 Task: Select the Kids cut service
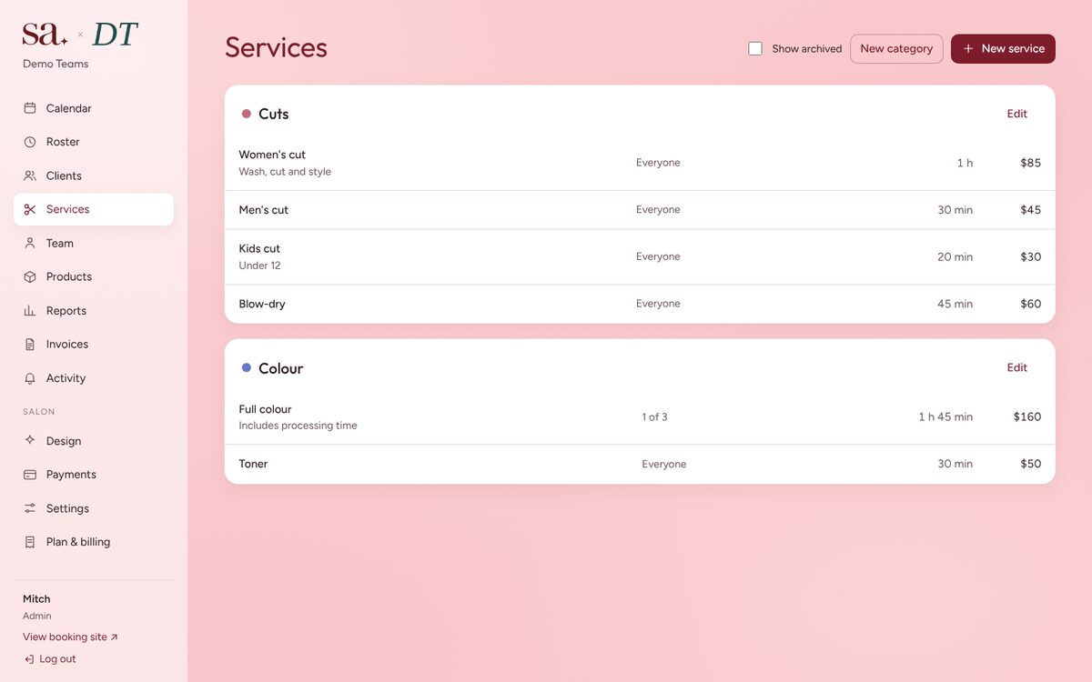click(640, 257)
